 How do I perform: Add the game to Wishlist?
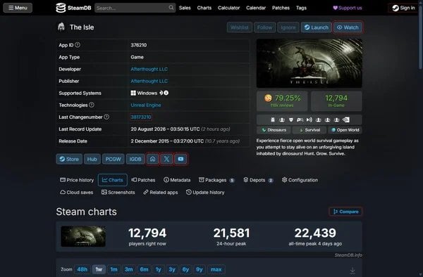(239, 27)
